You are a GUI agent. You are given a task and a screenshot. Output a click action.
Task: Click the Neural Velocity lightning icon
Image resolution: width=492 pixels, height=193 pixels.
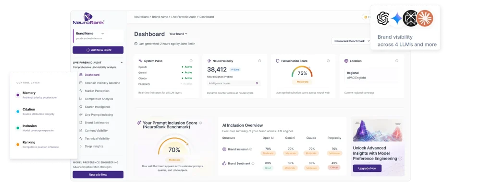pos(209,61)
